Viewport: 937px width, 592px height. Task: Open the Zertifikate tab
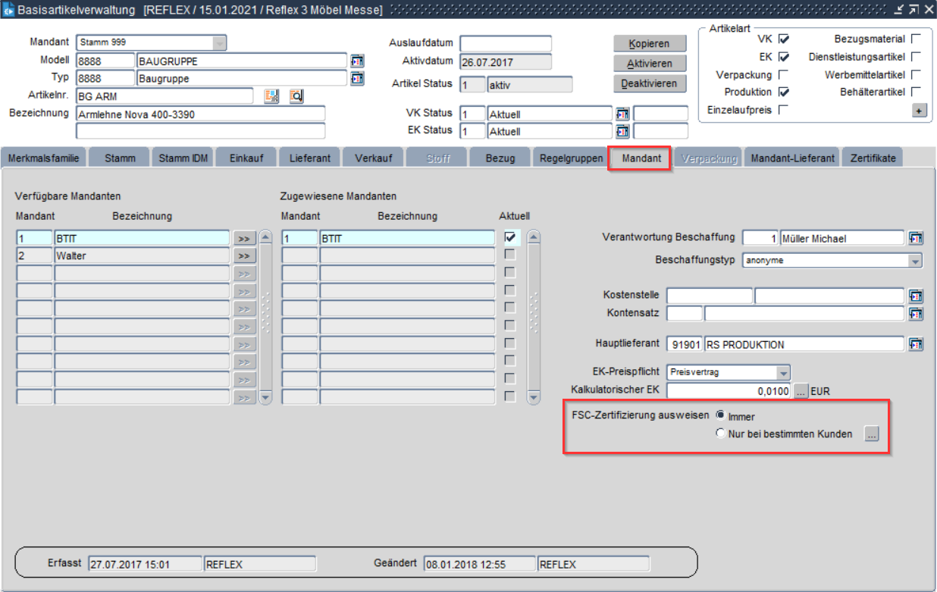(x=873, y=158)
